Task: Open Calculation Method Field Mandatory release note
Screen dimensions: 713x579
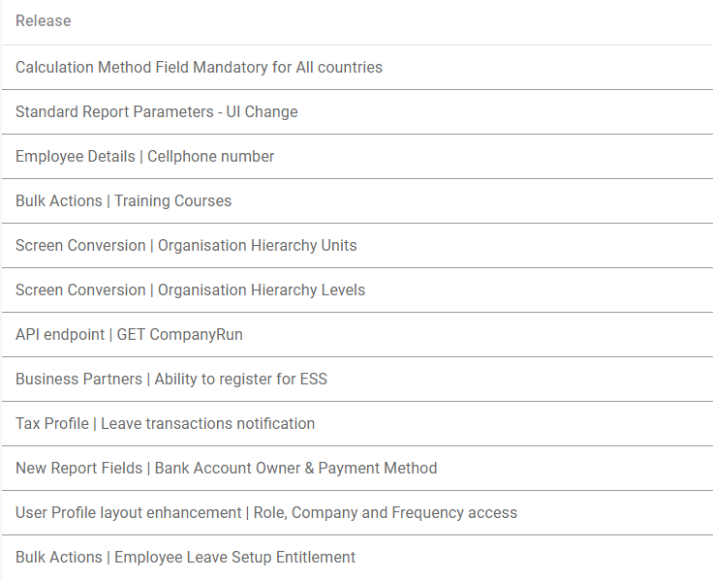Action: click(x=199, y=68)
